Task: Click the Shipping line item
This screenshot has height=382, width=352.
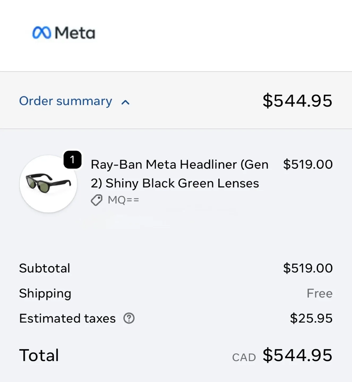Action: 45,293
